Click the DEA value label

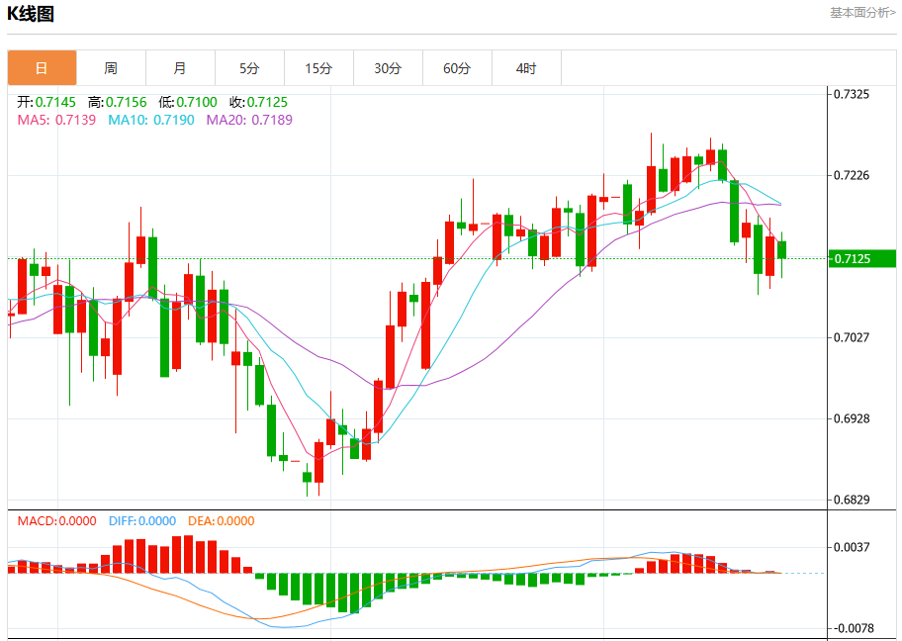(x=221, y=521)
